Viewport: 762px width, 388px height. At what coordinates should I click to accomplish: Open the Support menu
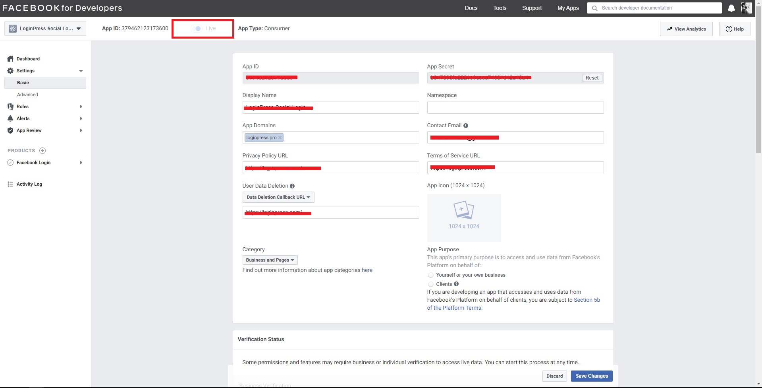532,8
